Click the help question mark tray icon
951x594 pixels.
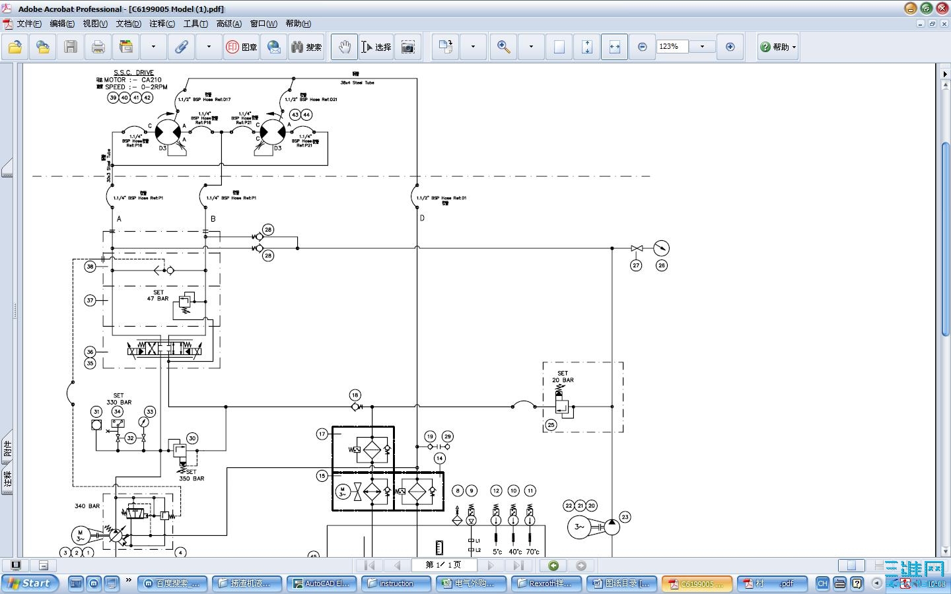click(857, 583)
